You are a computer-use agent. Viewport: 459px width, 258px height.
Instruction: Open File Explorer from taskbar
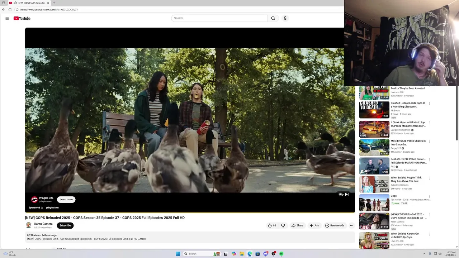coord(242,254)
